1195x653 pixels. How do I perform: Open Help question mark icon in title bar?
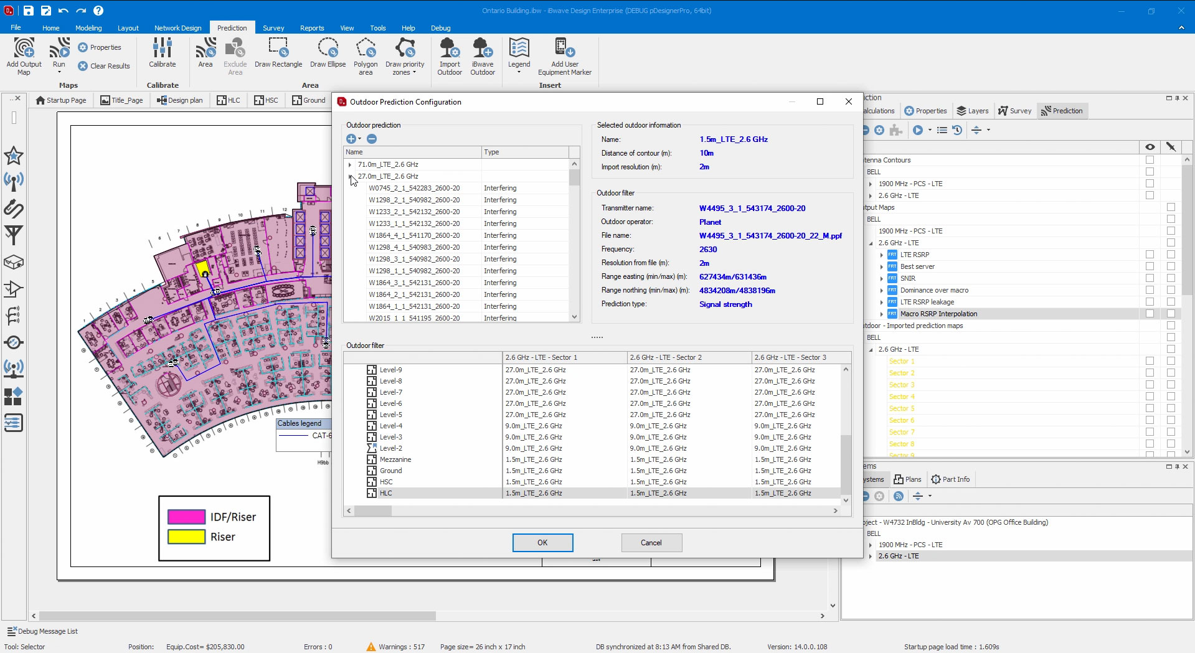point(98,11)
